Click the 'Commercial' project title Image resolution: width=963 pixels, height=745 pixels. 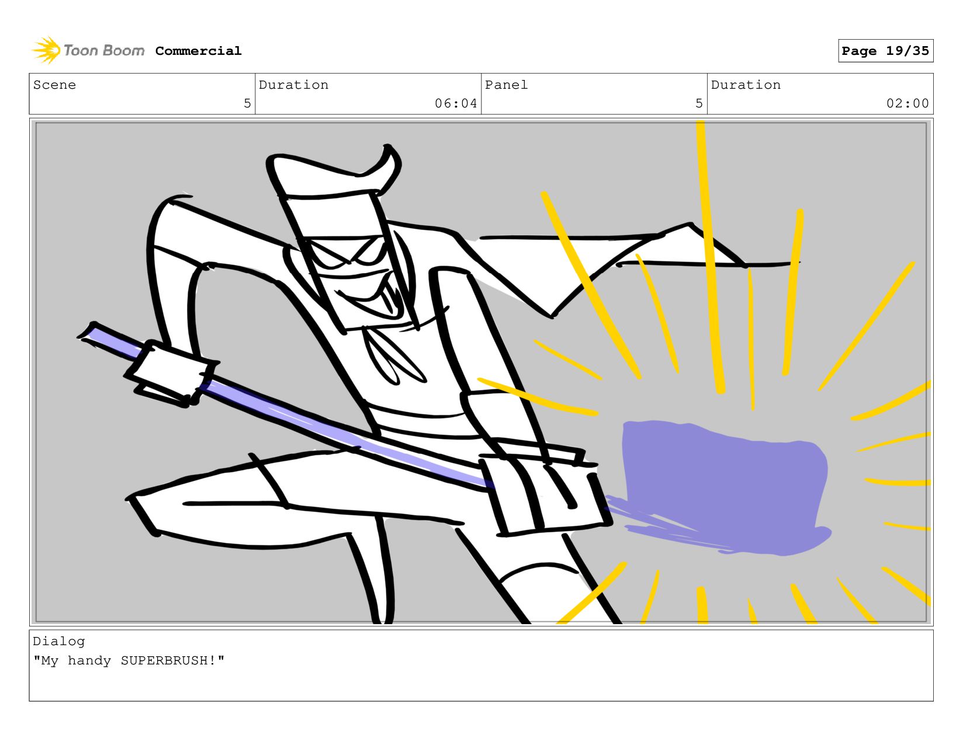tap(198, 51)
